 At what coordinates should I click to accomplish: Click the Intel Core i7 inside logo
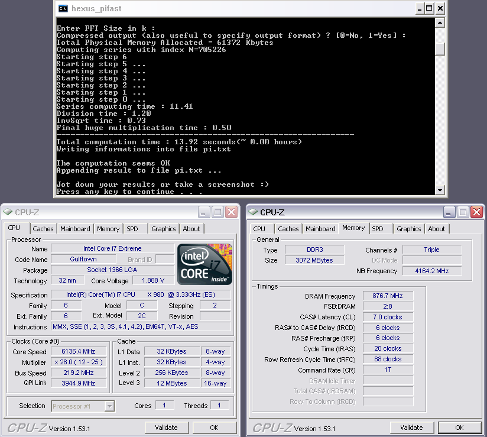click(x=204, y=264)
